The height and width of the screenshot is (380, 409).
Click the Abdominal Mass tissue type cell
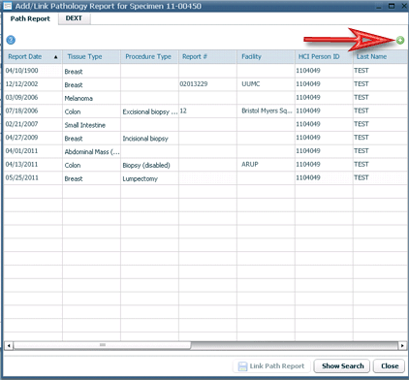point(91,152)
